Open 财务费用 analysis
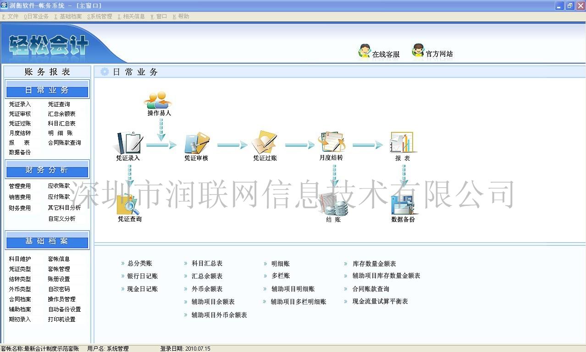The height and width of the screenshot is (352, 586). click(20, 208)
